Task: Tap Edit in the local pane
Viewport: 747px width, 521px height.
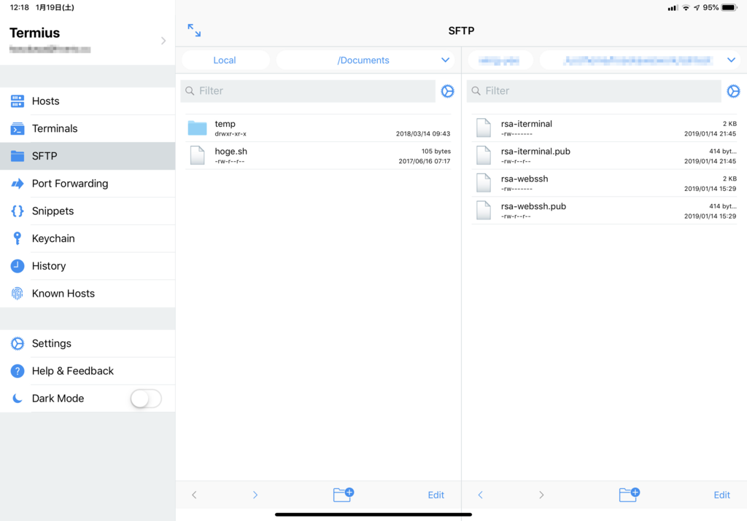Action: [436, 495]
